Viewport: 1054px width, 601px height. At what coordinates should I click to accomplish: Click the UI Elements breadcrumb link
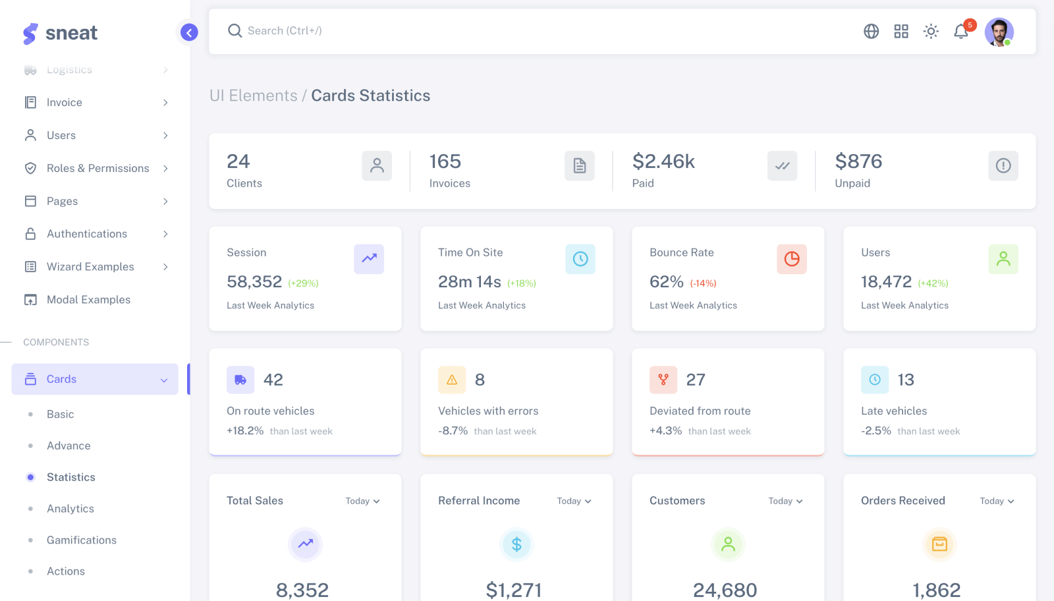[254, 96]
